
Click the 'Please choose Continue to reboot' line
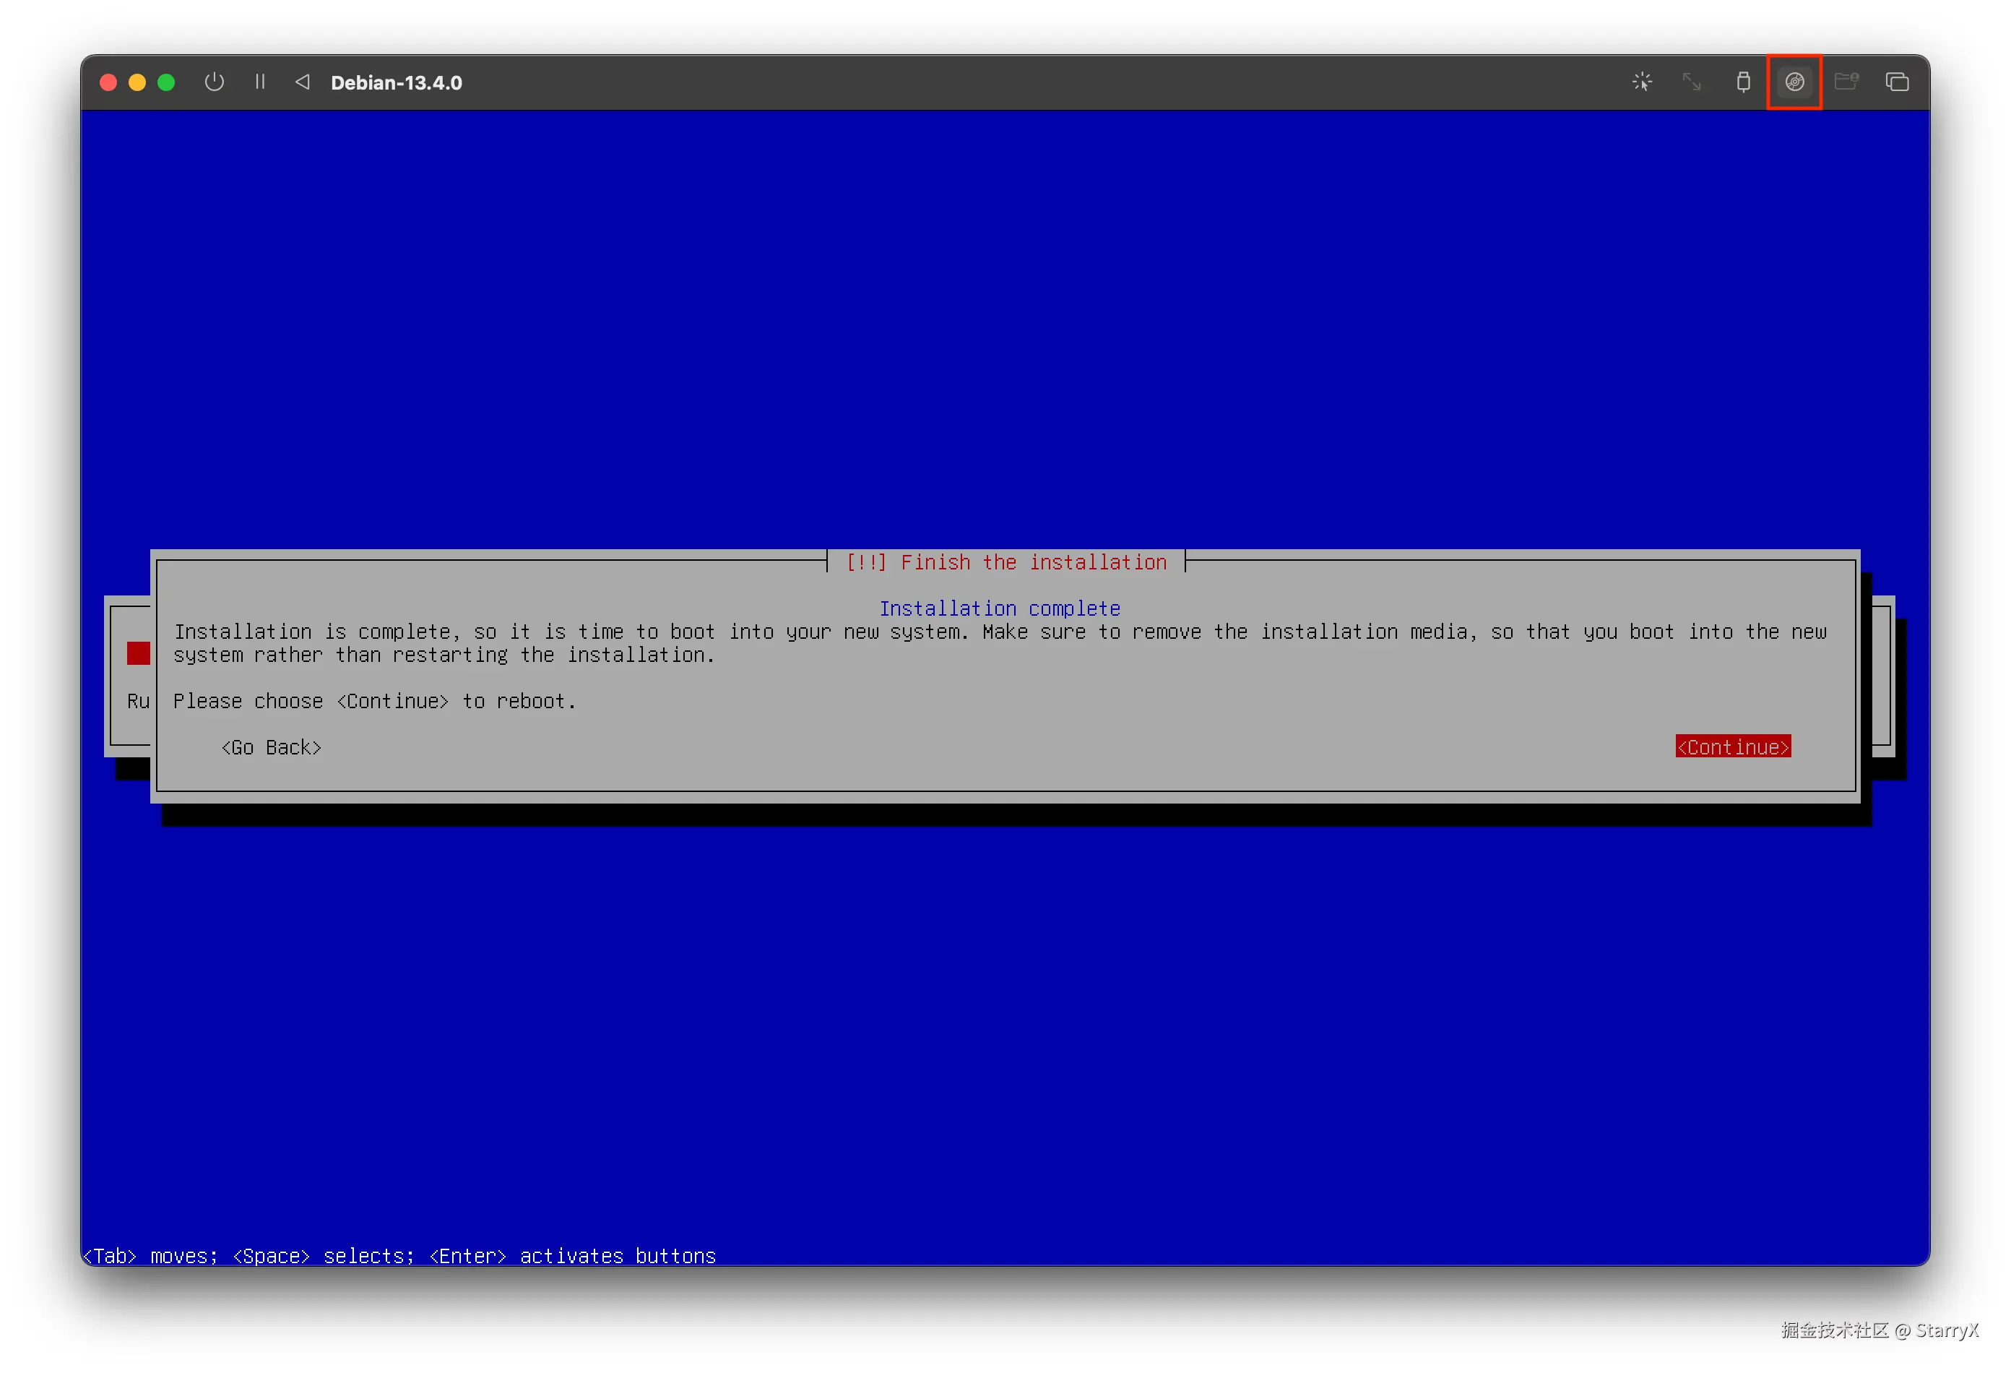374,700
